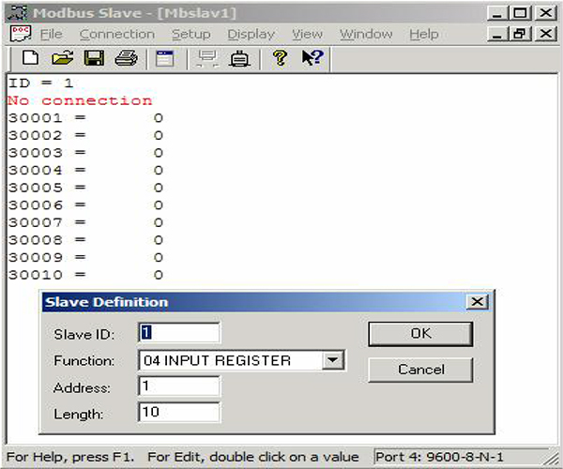The width and height of the screenshot is (563, 469).
Task: Close the inner Mbslav1 document window
Action: point(546,34)
